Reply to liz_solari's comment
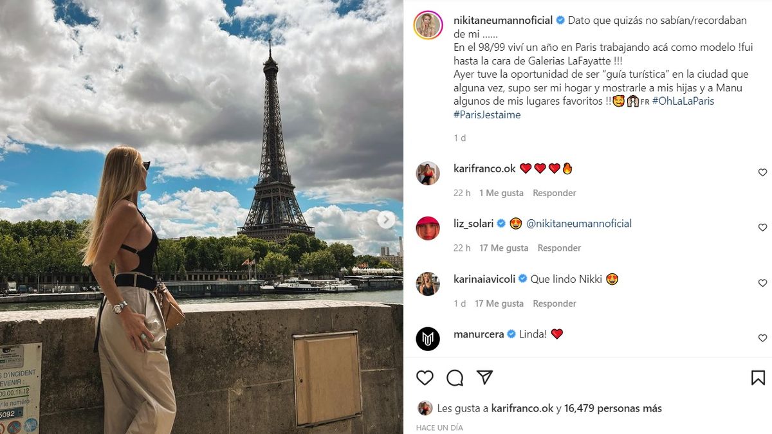 [x=559, y=248]
